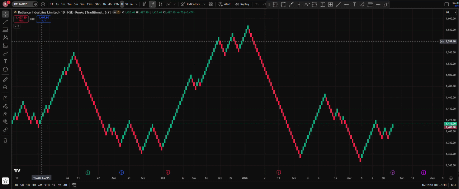
Task: Select the candles chart style
Action: click(160, 4)
